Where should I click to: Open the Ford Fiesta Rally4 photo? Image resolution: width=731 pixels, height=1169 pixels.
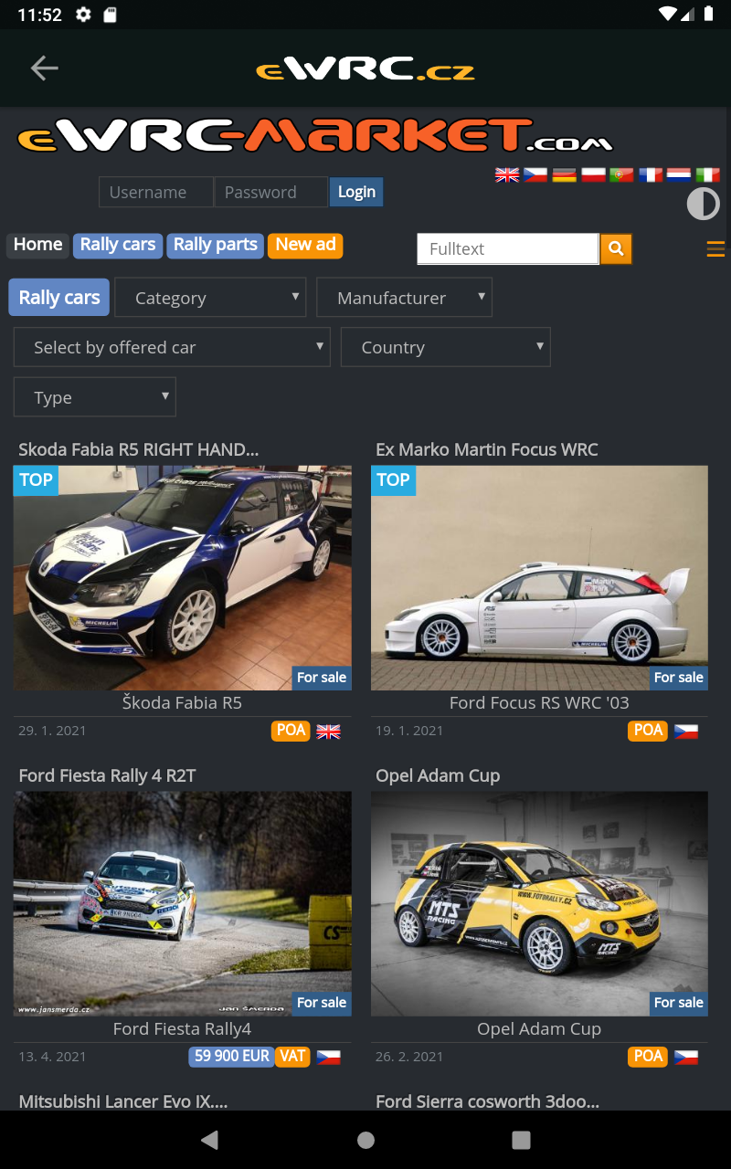coord(183,903)
